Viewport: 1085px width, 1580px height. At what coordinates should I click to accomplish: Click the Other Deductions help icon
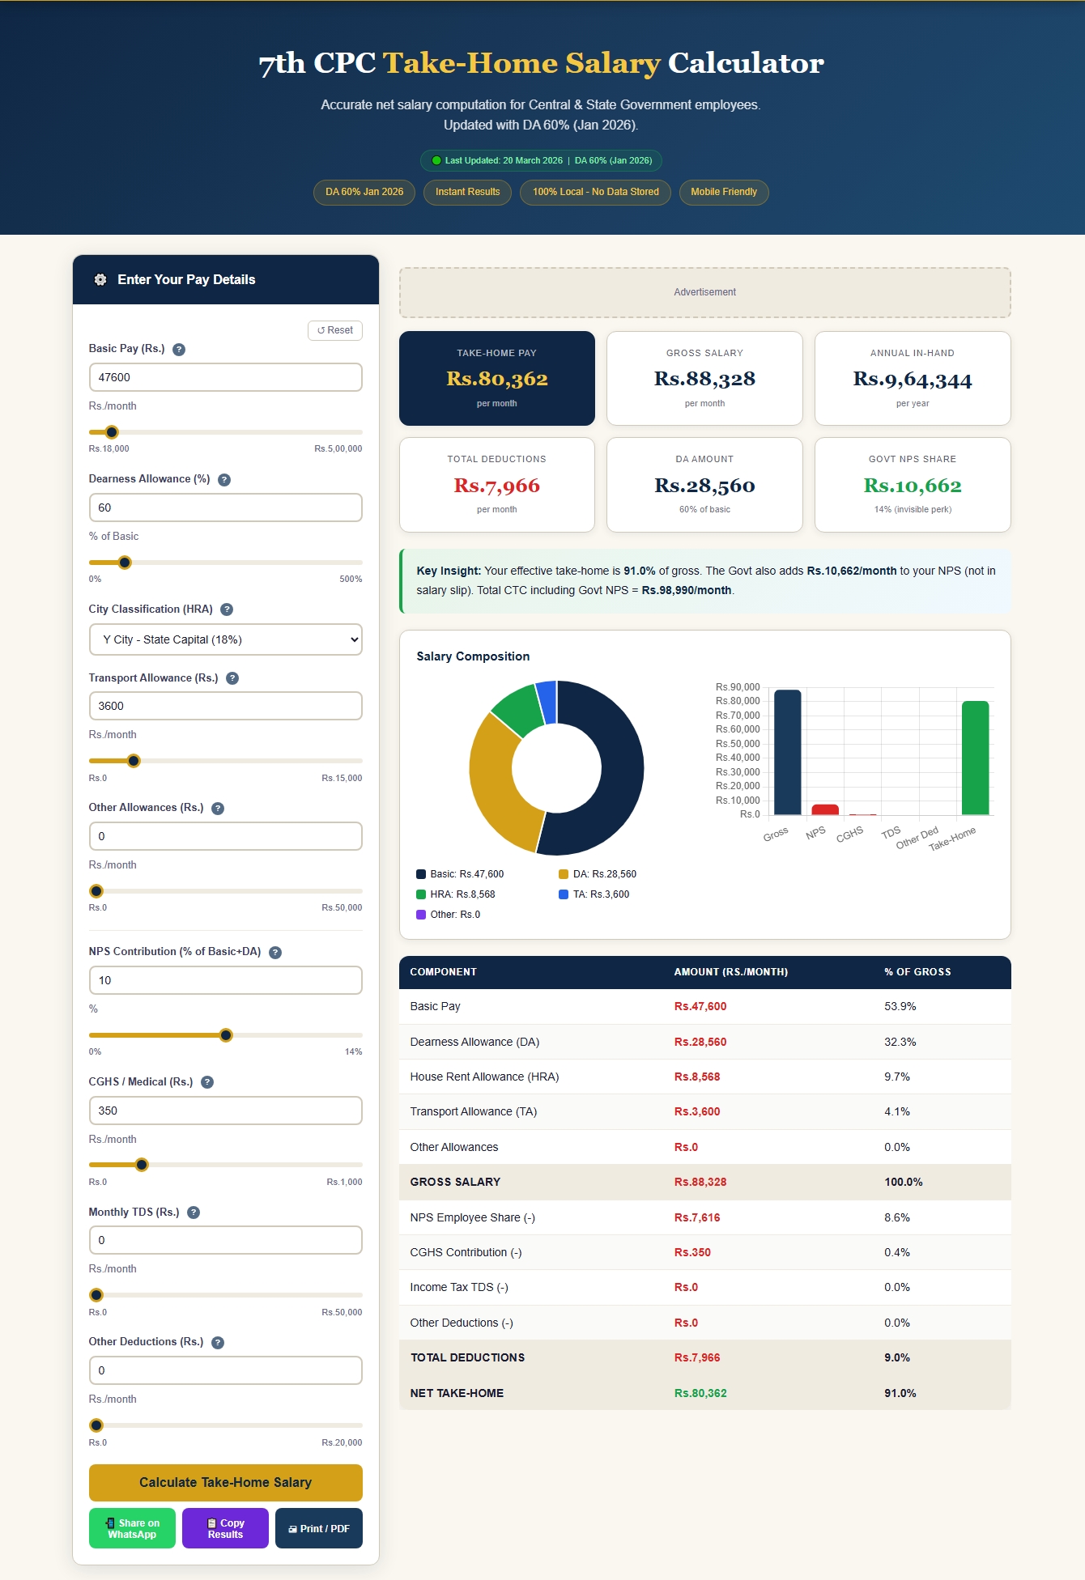tap(218, 1343)
